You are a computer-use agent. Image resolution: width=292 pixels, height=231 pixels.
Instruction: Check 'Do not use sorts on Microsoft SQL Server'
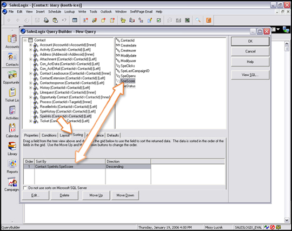pos(25,188)
